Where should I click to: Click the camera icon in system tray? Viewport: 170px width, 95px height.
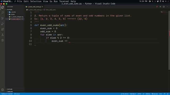150,1
